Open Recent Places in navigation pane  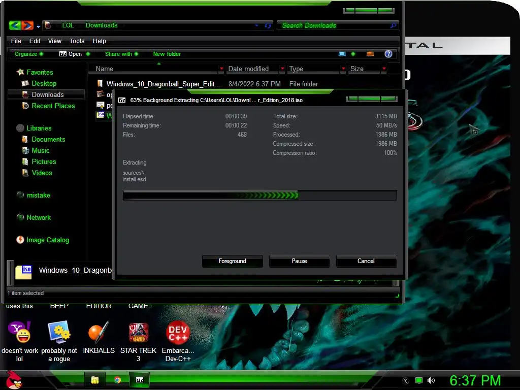53,106
